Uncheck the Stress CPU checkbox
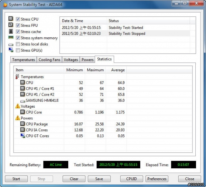This screenshot has width=206, height=187. [18, 19]
